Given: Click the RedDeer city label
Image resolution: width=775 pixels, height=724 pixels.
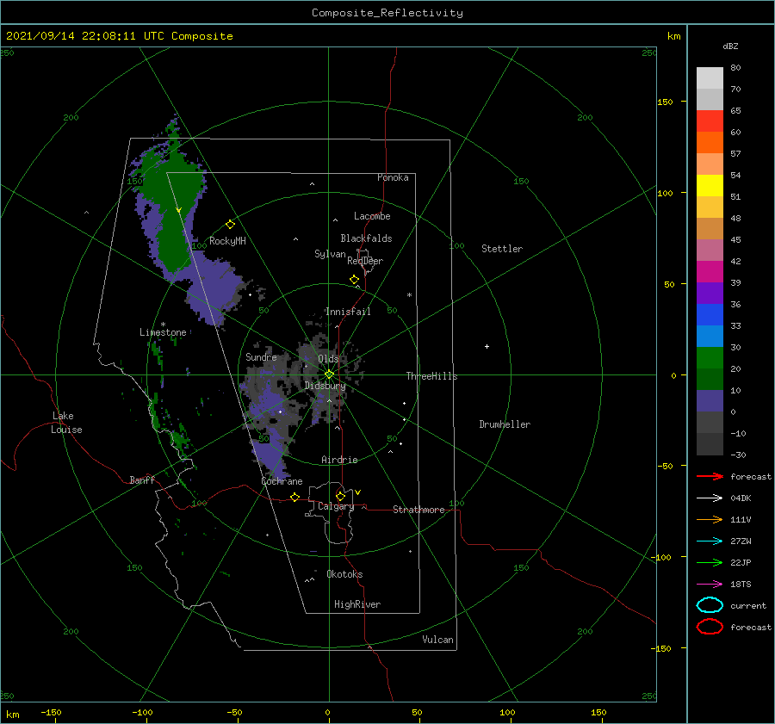Looking at the screenshot, I should (x=365, y=261).
